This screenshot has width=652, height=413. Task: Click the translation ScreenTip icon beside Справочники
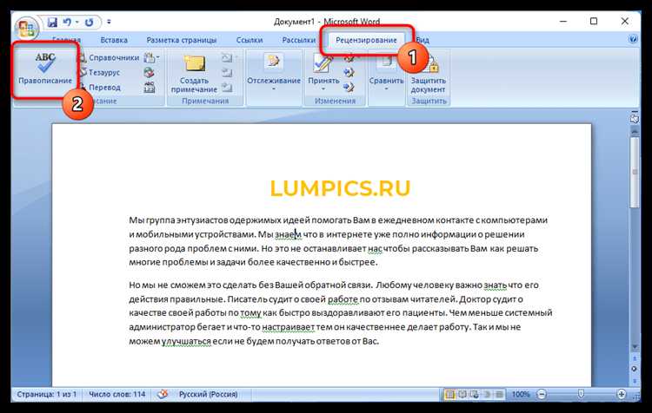[149, 57]
